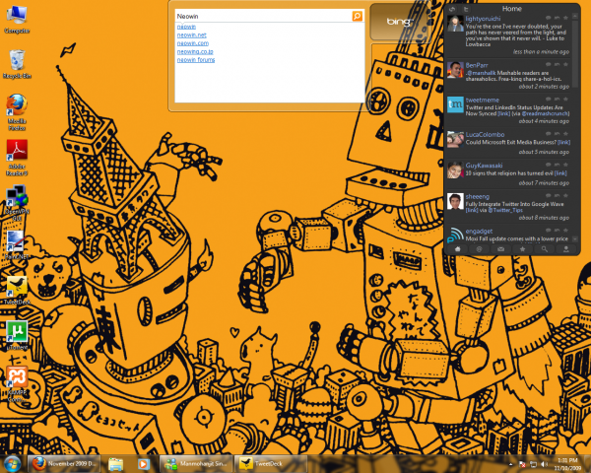This screenshot has width=591, height=473.
Task: Open the profile person icon in gadget footer
Action: click(565, 249)
